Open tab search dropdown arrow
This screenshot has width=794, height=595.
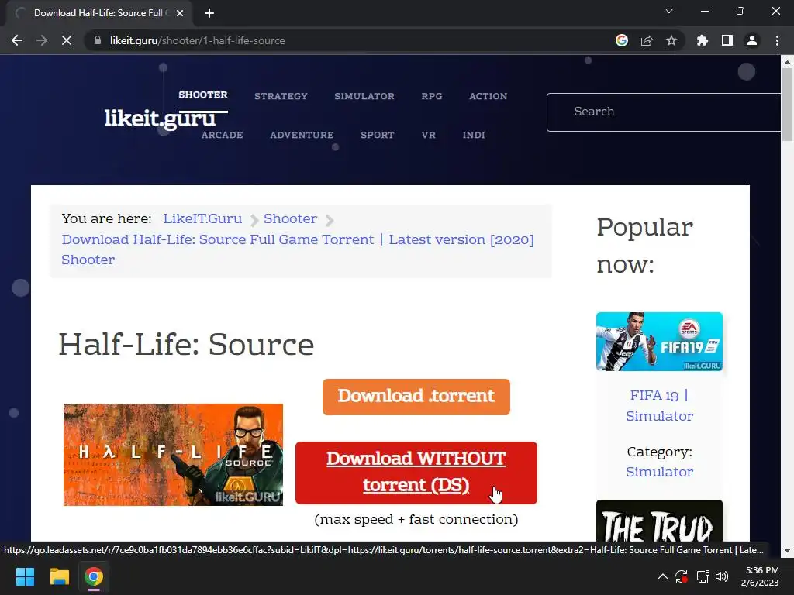click(x=669, y=11)
